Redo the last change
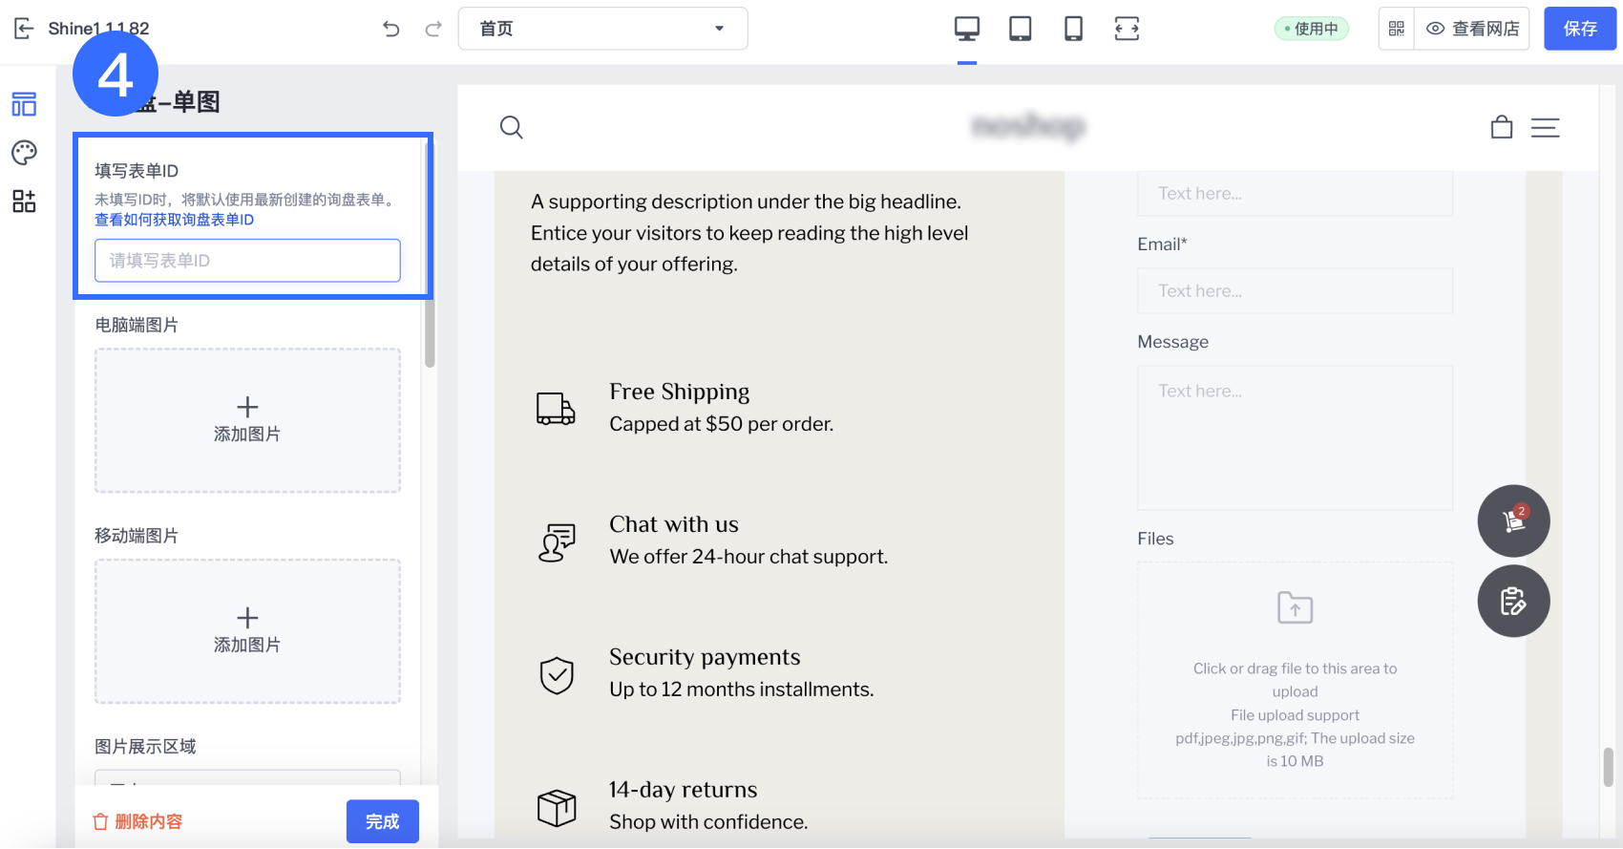 click(433, 29)
